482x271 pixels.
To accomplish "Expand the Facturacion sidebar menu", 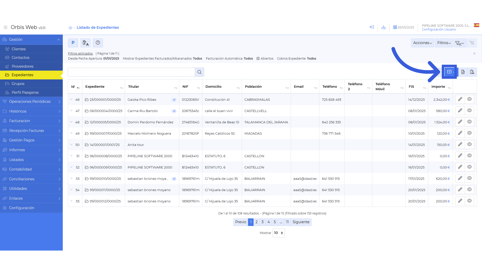I will point(31,121).
